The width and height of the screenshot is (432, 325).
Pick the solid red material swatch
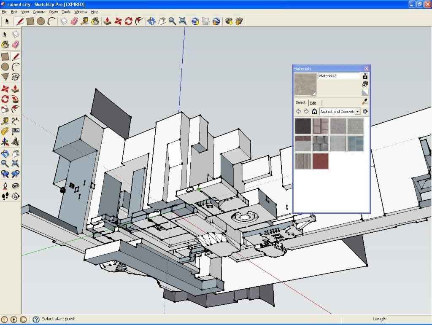point(321,161)
